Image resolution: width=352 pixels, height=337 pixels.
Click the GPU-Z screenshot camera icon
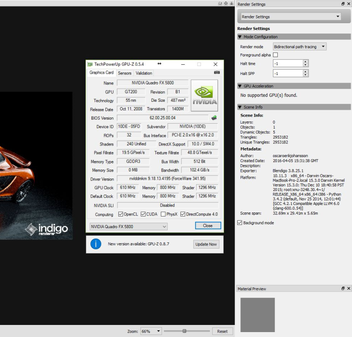[x=217, y=73]
